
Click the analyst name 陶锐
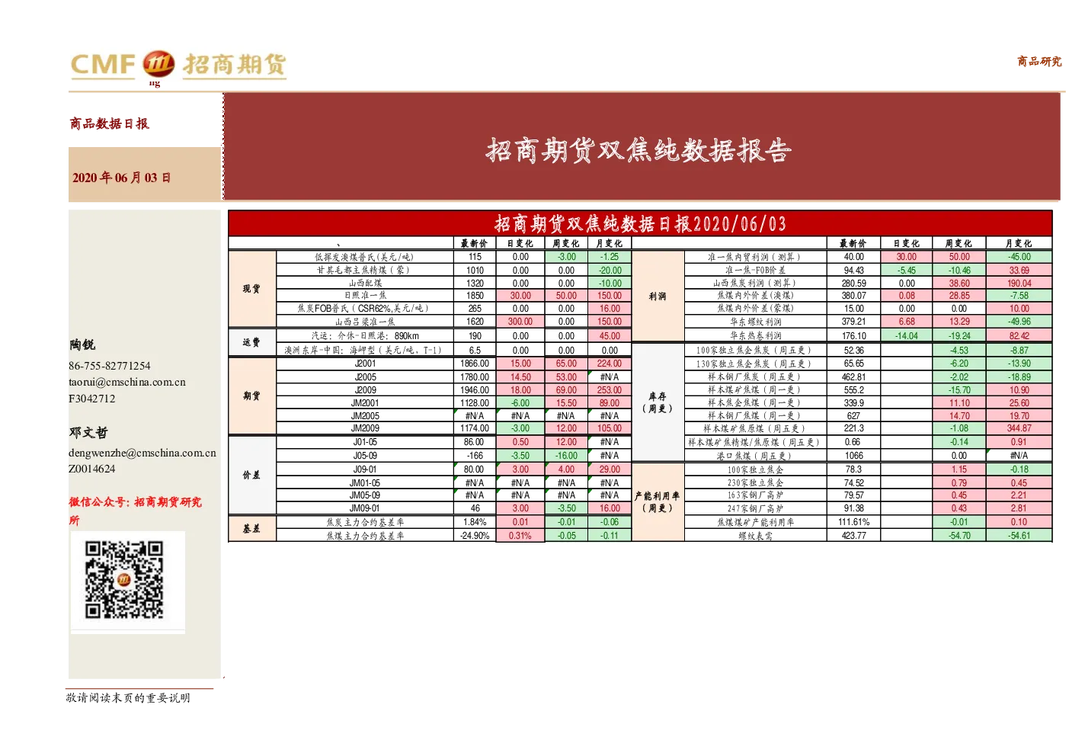pos(82,344)
